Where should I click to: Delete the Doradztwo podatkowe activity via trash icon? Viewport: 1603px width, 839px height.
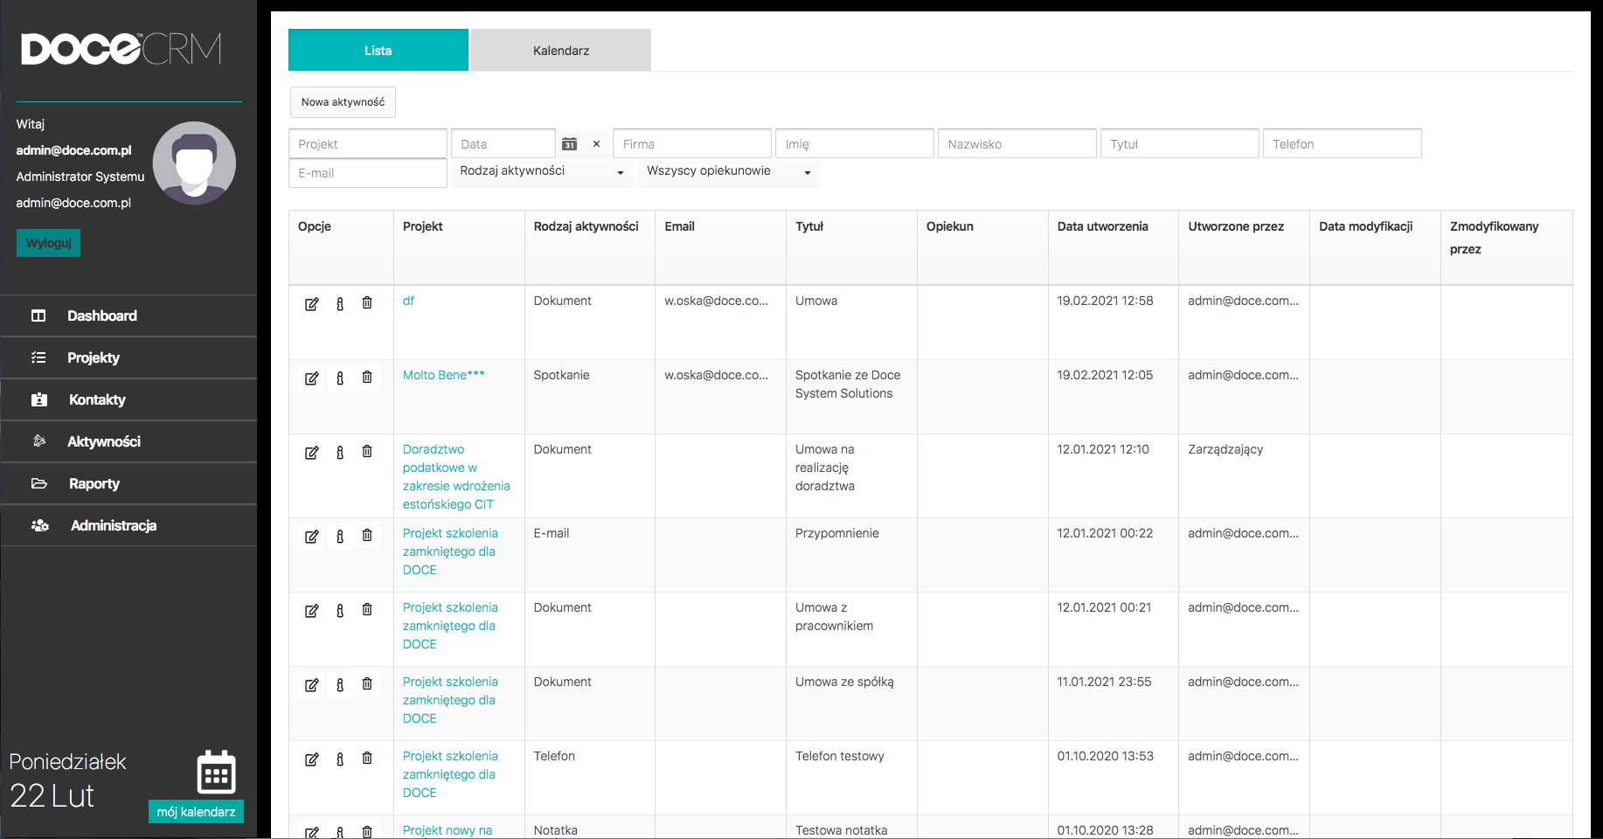click(x=367, y=452)
